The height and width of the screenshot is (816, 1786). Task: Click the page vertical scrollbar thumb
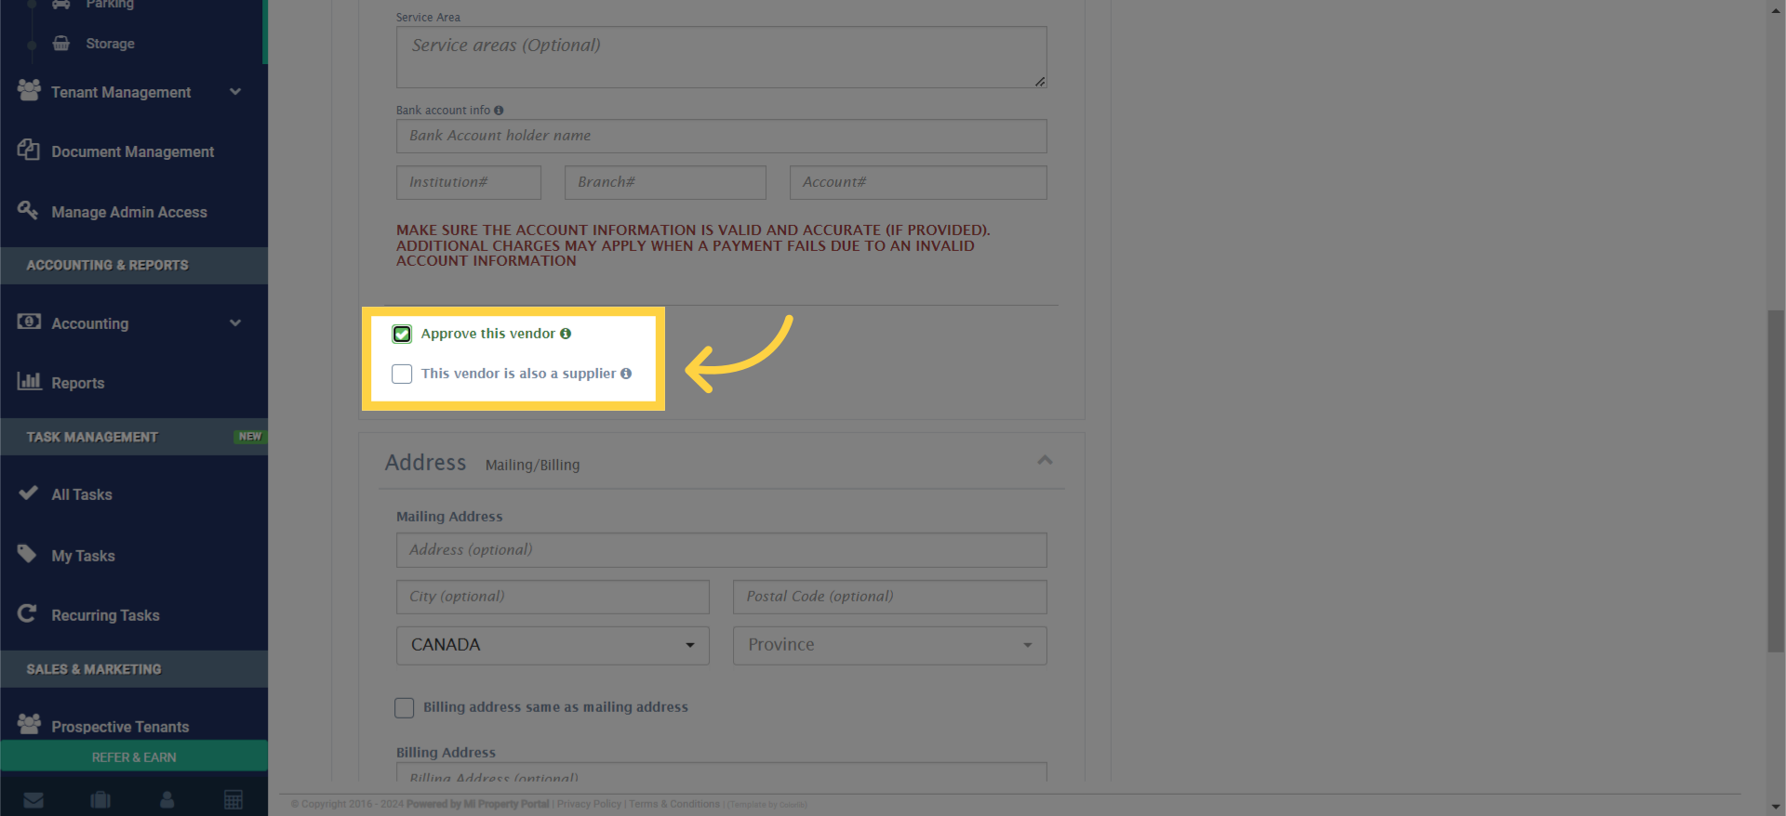[1776, 481]
